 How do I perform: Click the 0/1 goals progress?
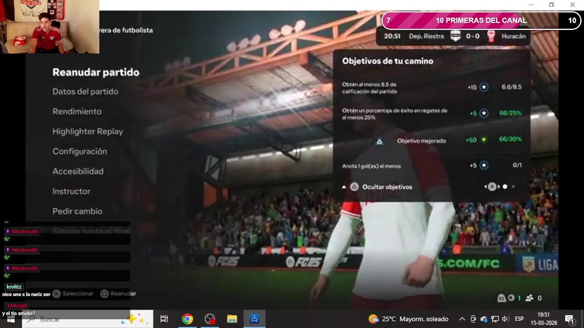click(517, 165)
